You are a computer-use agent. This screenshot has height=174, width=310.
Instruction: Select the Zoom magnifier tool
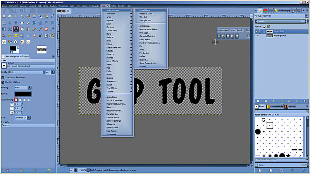pyautogui.click(x=4, y=23)
